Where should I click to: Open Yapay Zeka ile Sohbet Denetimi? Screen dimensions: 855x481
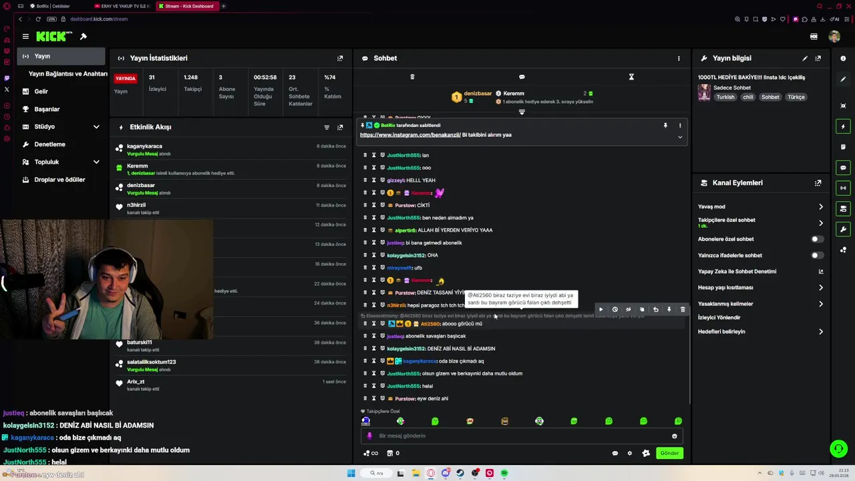pos(761,272)
